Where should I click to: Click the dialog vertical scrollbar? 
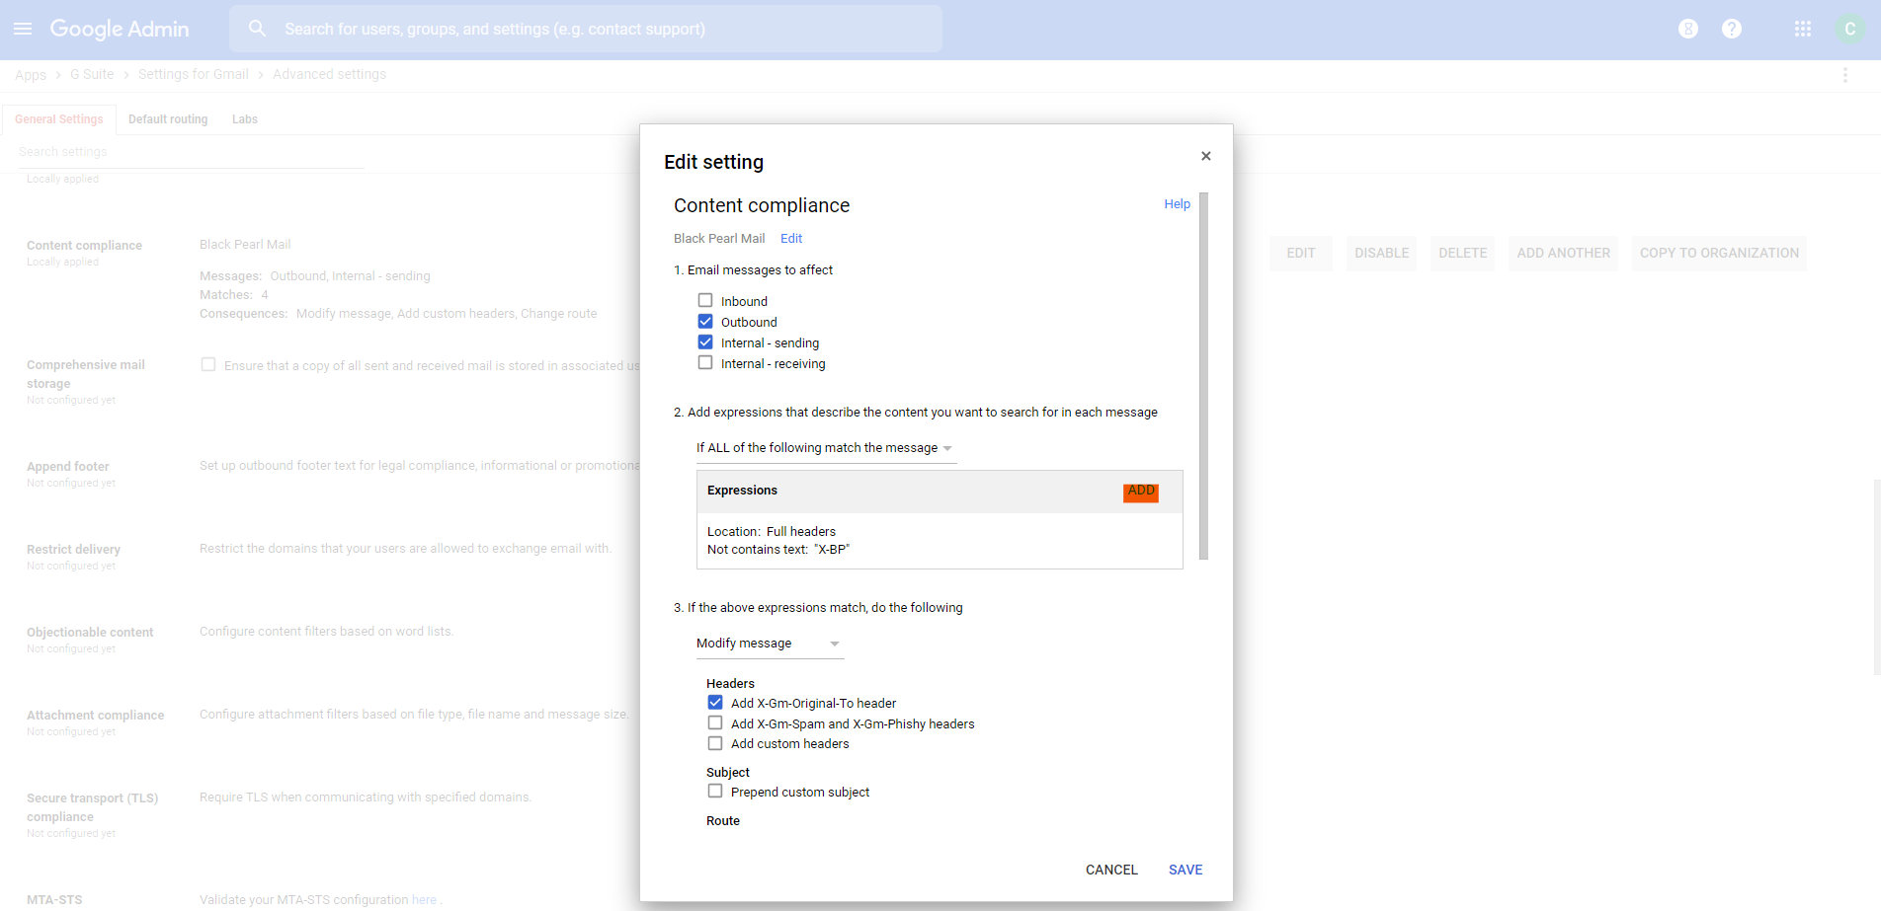1204,376
